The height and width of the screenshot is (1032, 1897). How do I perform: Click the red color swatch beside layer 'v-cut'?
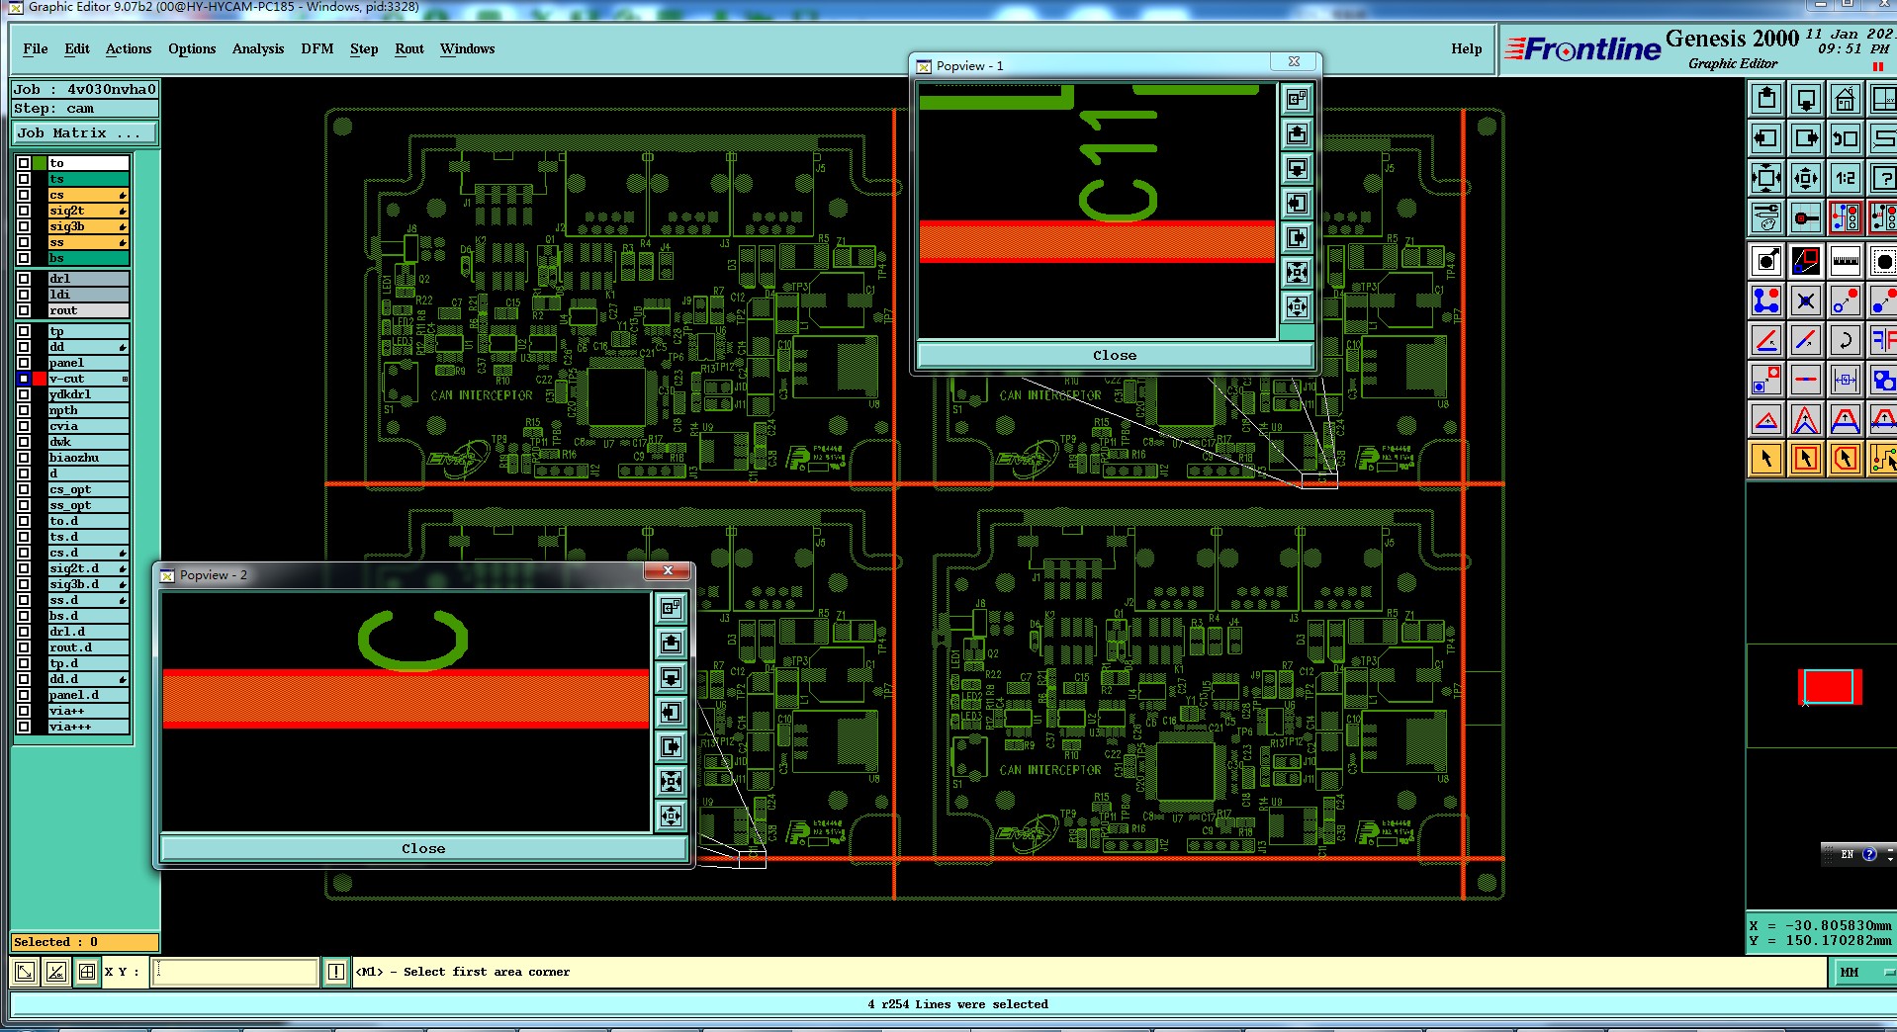click(40, 379)
